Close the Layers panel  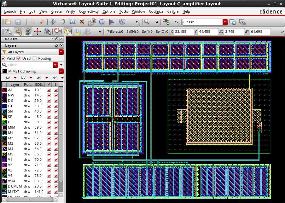pyautogui.click(x=61, y=45)
